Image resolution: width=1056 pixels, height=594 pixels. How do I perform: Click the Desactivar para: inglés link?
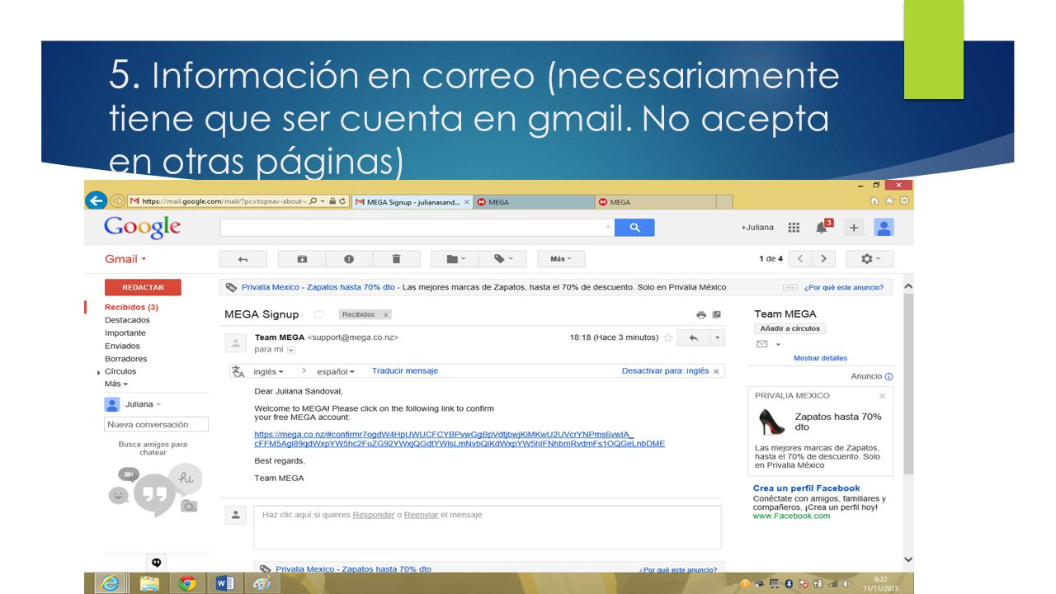click(665, 371)
